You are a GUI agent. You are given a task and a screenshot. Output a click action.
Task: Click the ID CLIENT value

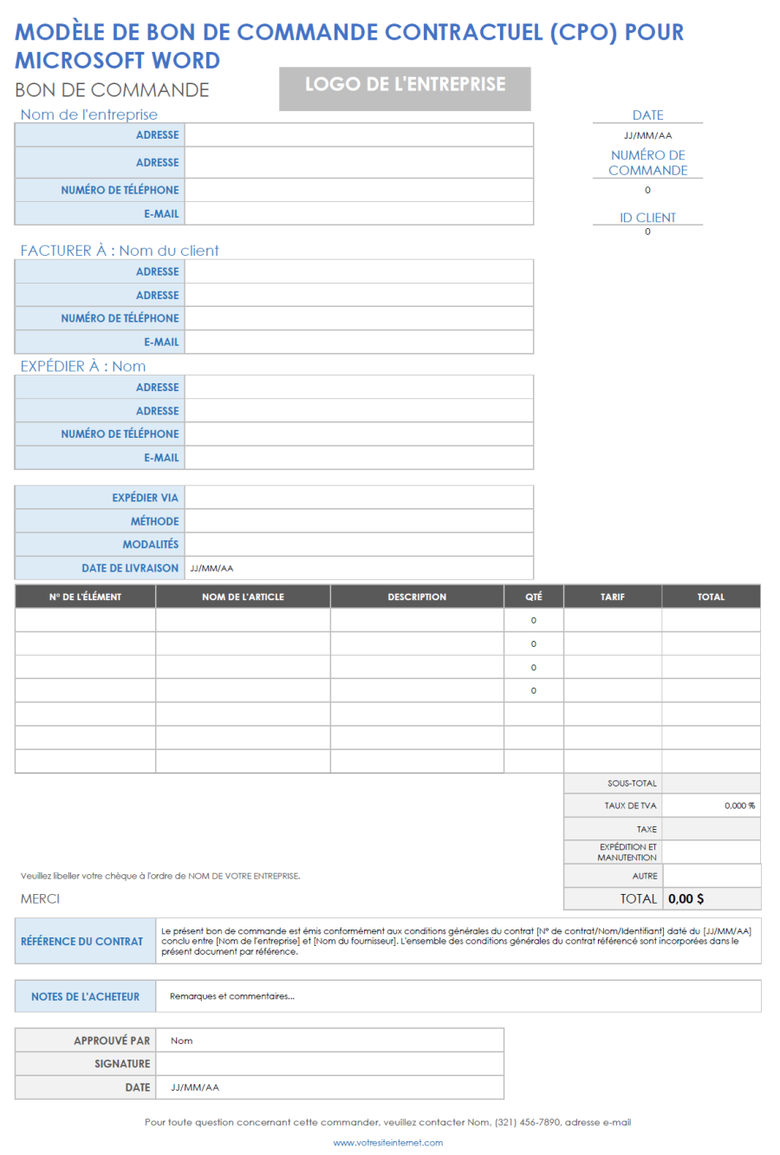(x=647, y=232)
